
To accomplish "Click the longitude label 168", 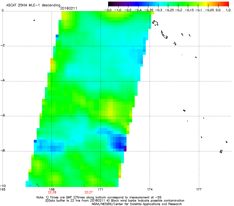I will [x=52, y=190].
